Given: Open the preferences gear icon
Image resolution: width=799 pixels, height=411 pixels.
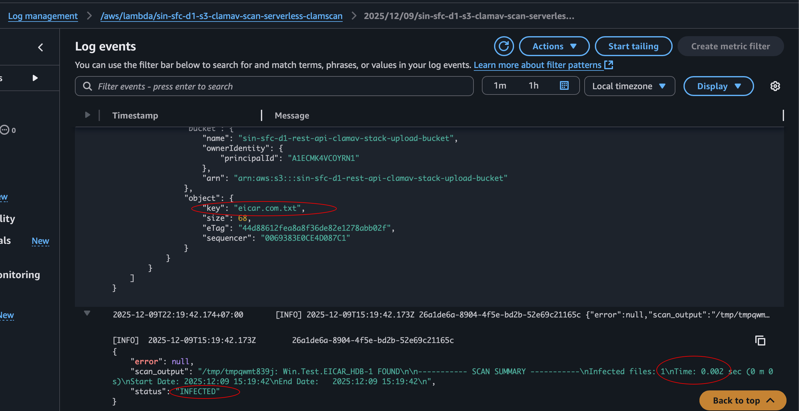Looking at the screenshot, I should (x=775, y=86).
